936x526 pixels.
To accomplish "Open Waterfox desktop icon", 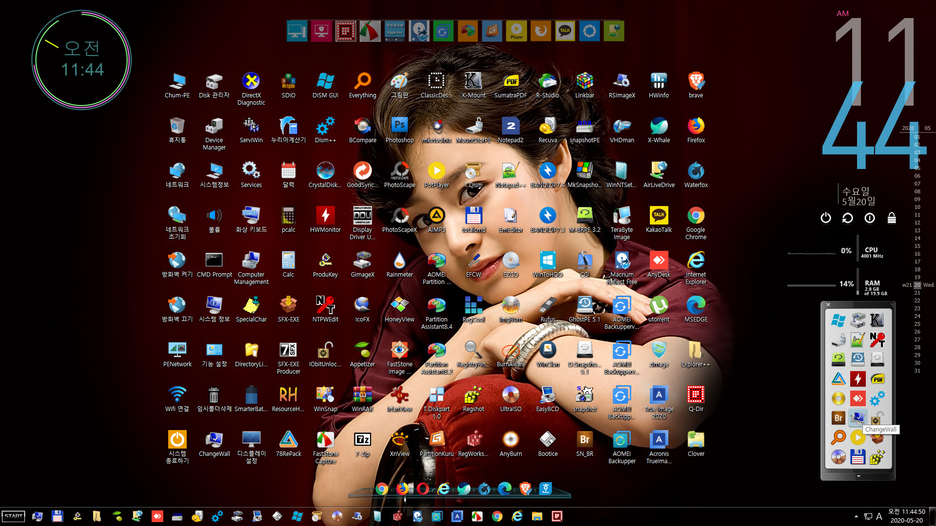I will click(x=696, y=175).
